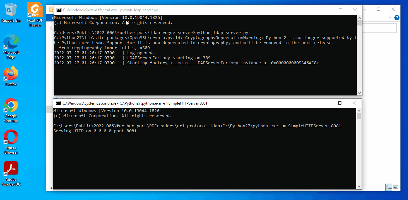Viewport: 408px width, 200px height.
Task: Click 'LDAPServerFactory starting on 389' line
Action: (x=132, y=58)
